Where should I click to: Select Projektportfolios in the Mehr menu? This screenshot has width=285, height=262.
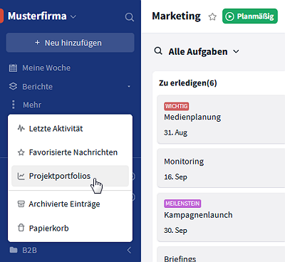coord(70,176)
